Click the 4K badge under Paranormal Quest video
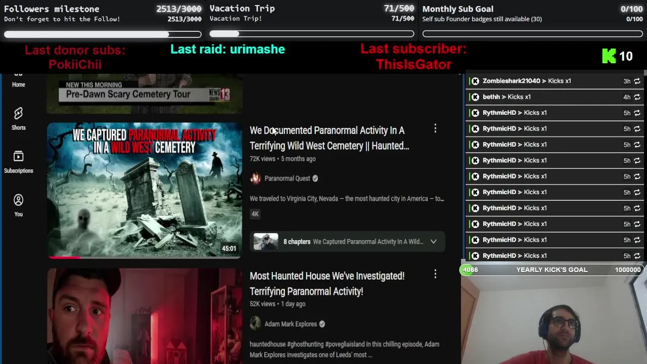Viewport: 647px width, 364px height. click(x=255, y=214)
